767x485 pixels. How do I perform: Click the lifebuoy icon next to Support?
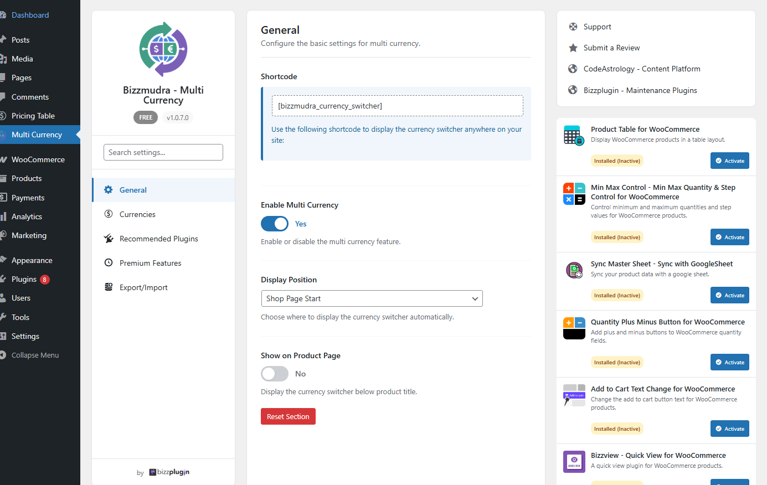point(573,27)
